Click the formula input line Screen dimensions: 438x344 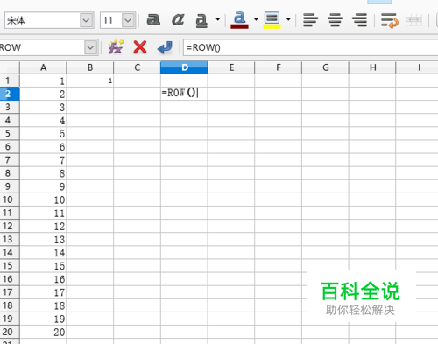(310, 47)
